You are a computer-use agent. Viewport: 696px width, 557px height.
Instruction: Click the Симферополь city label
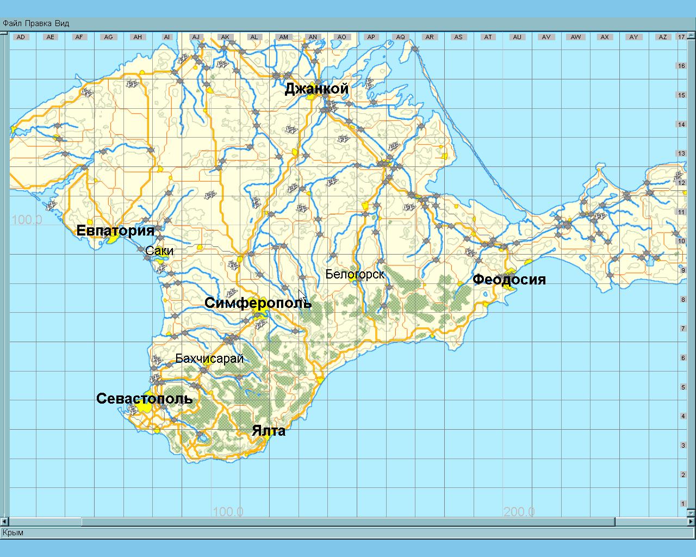click(x=258, y=303)
